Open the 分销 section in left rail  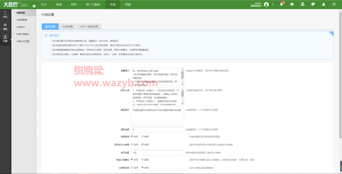tap(5, 39)
